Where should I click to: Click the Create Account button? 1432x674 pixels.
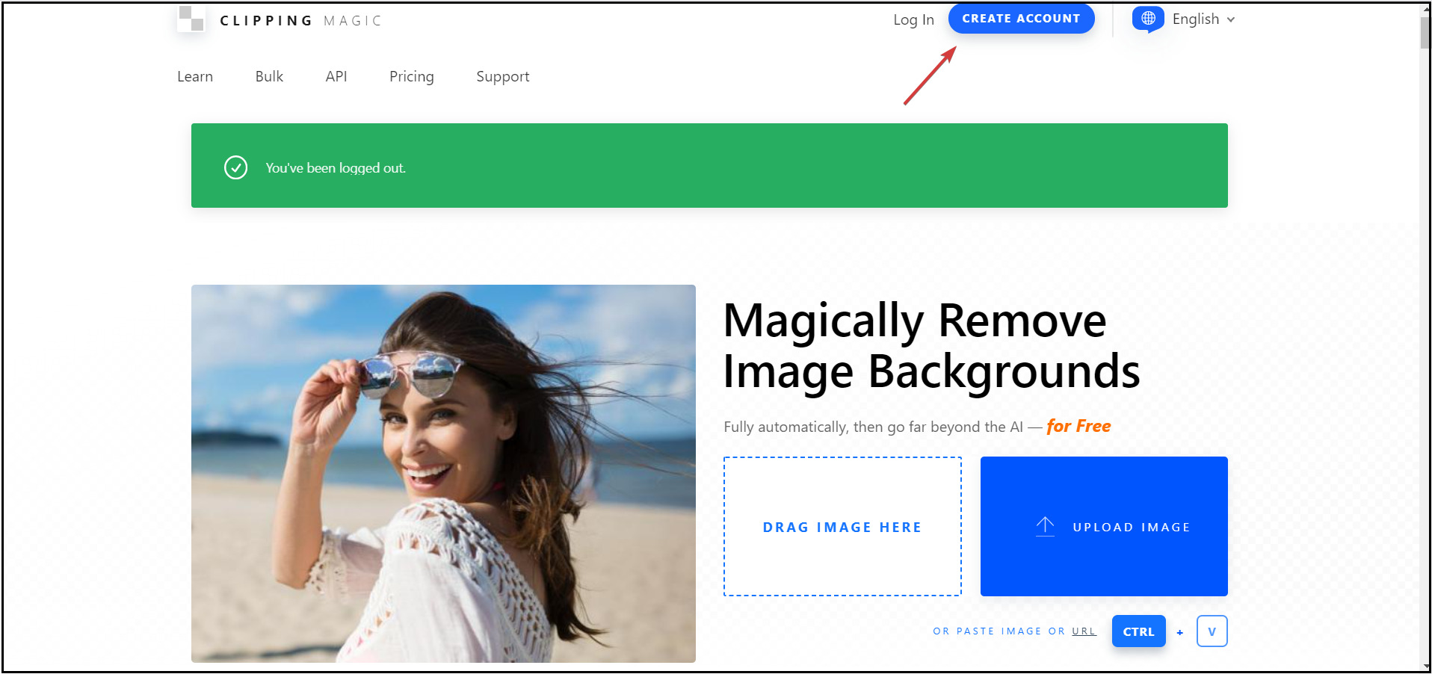(1021, 19)
